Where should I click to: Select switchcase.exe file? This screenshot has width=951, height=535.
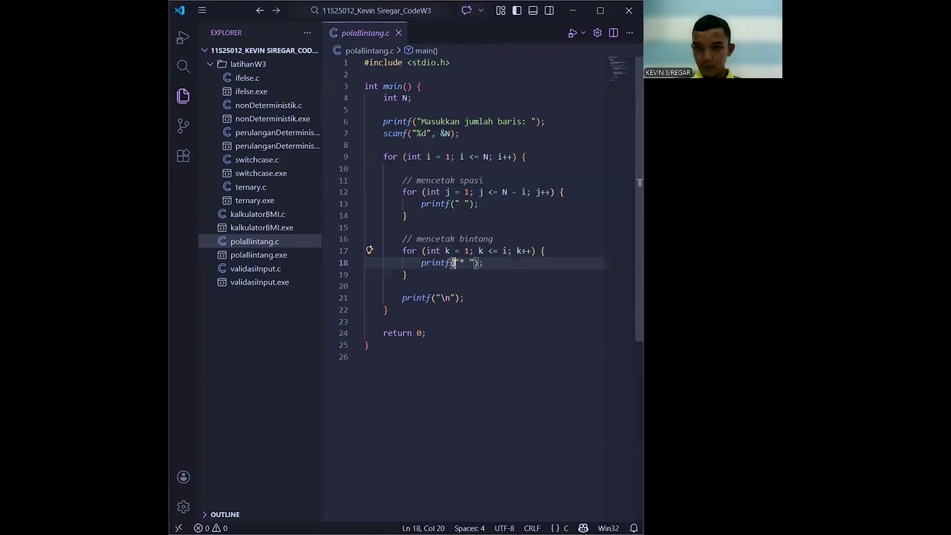point(260,173)
